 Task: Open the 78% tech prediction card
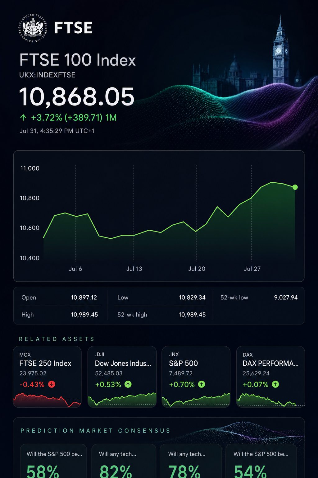point(191,461)
